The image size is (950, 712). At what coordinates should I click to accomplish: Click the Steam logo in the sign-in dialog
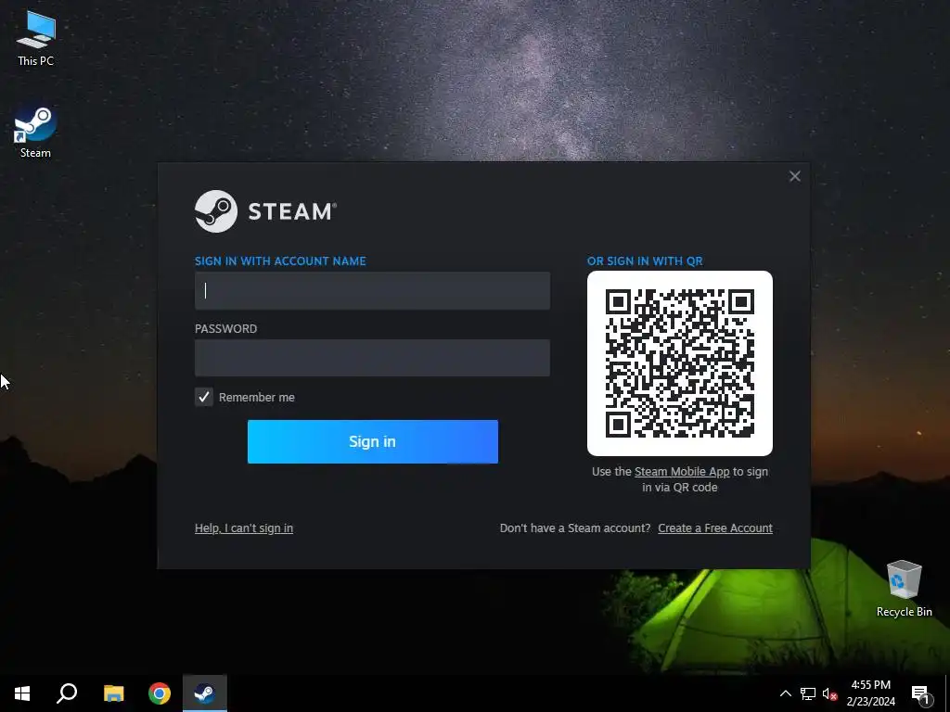[265, 211]
